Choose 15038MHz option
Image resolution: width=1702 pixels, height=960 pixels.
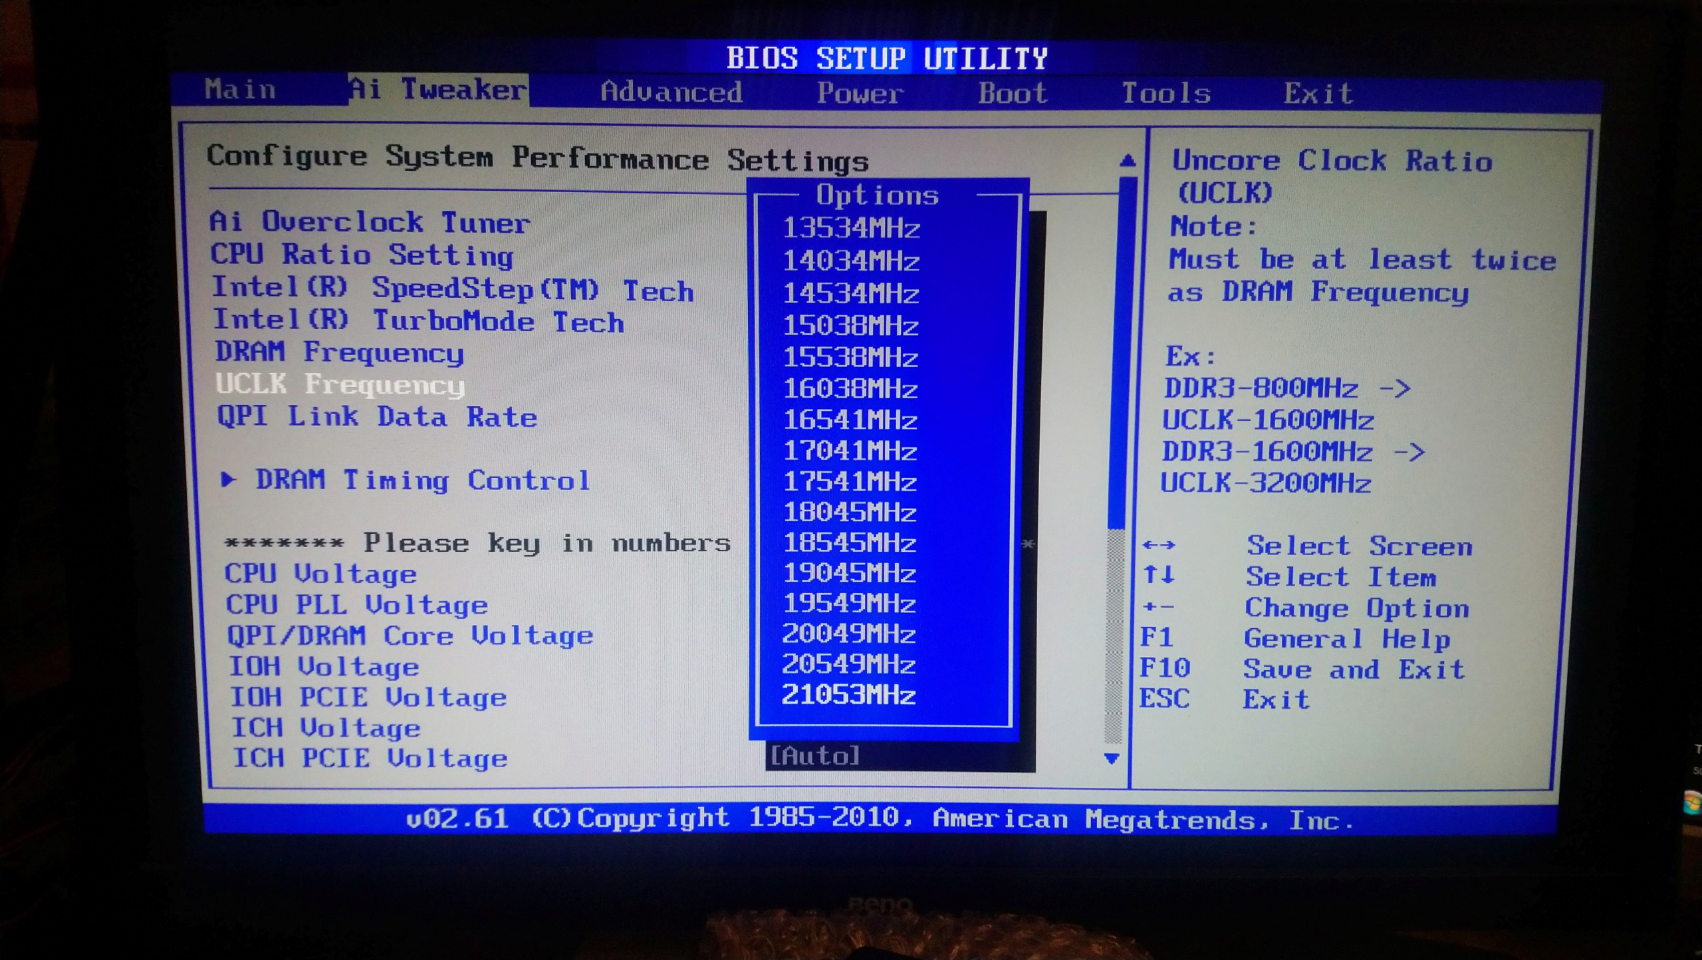click(x=851, y=326)
